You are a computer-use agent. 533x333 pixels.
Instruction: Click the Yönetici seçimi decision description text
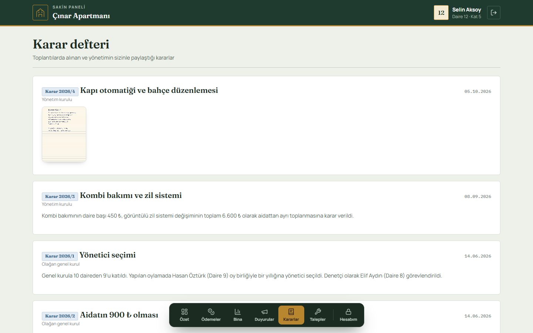(242, 276)
